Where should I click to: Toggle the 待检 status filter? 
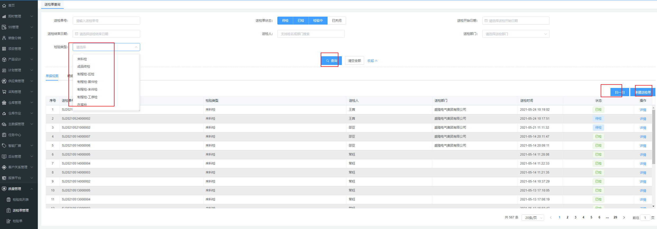click(x=285, y=21)
